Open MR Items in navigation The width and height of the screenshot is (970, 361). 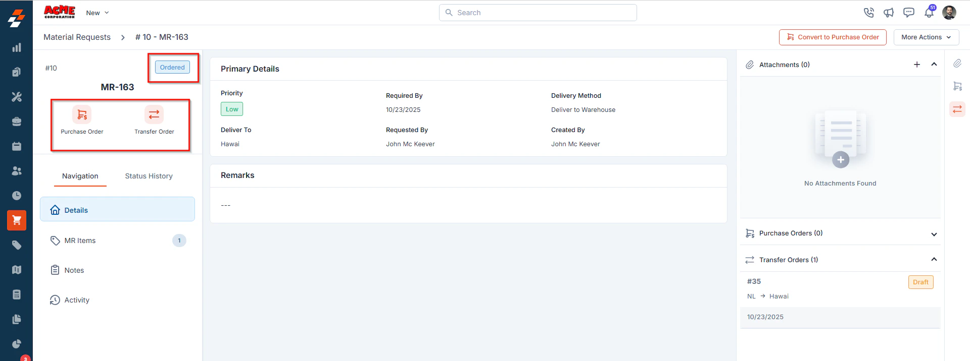click(117, 240)
